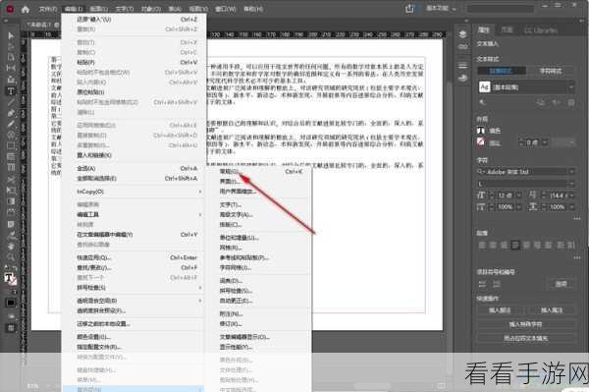Expand the InCopy(O) submenu arrow
Viewport: 589px width, 392px height.
(200, 192)
